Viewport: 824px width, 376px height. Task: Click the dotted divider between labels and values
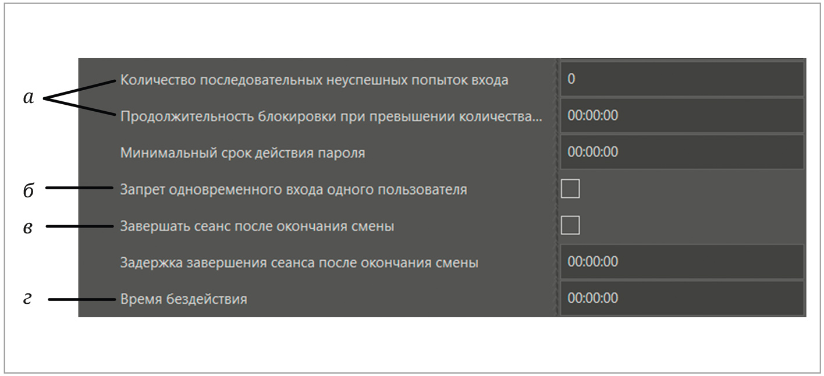[556, 187]
